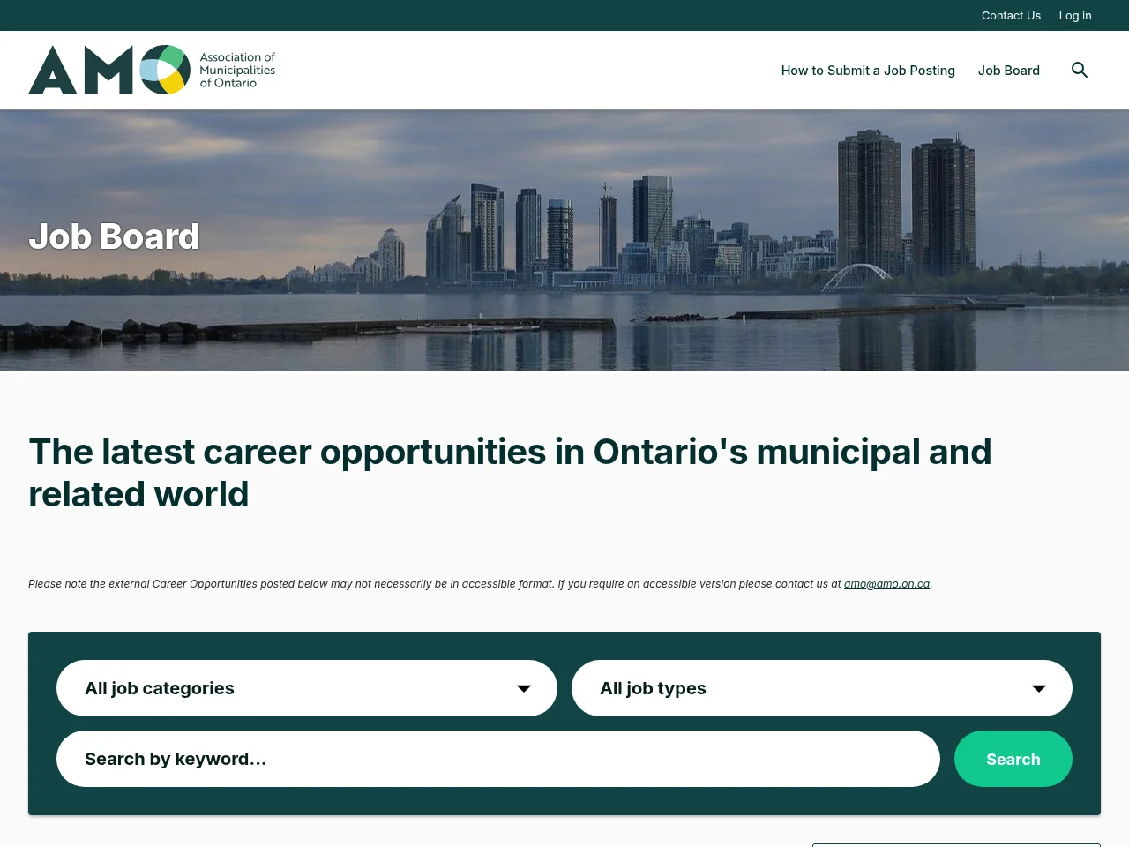Open the amo@amo.on.ca email link

coord(886,584)
